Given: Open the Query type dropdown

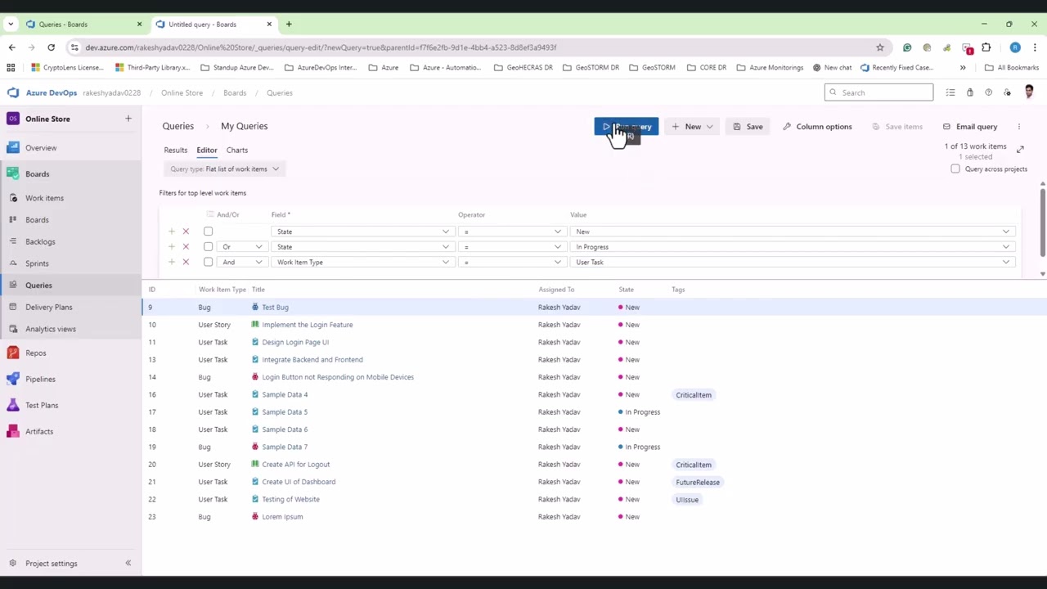Looking at the screenshot, I should pos(224,169).
